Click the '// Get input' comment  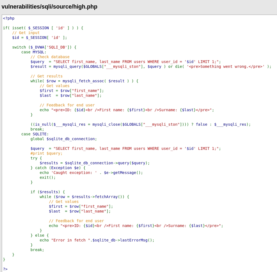26,33
